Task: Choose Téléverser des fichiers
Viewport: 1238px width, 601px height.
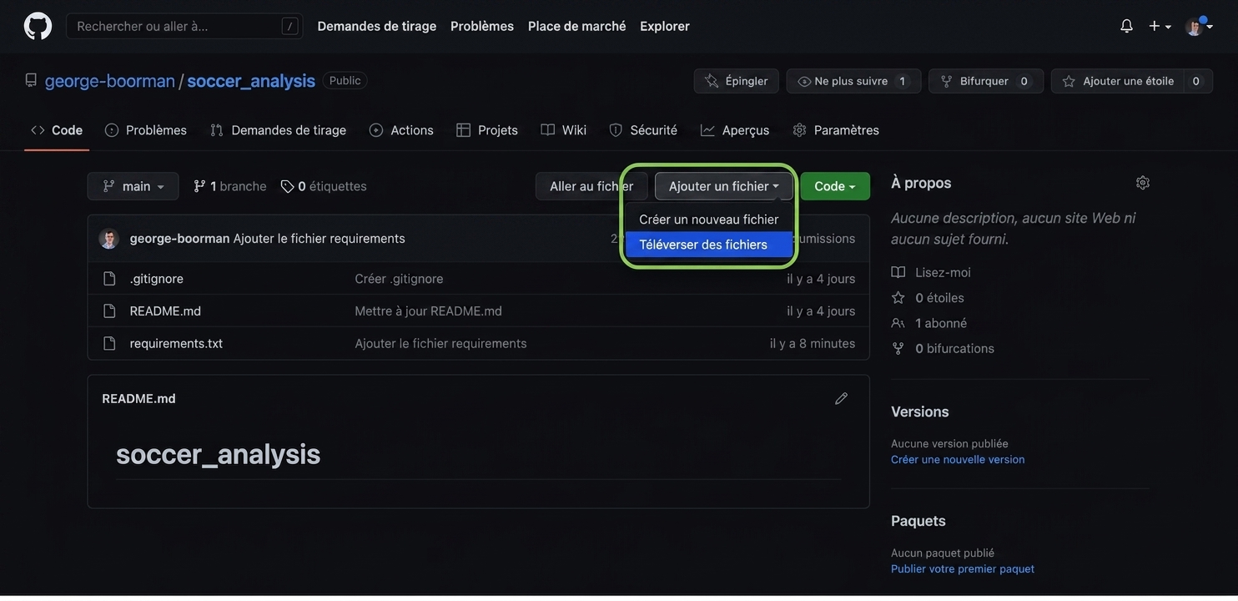Action: pos(709,245)
